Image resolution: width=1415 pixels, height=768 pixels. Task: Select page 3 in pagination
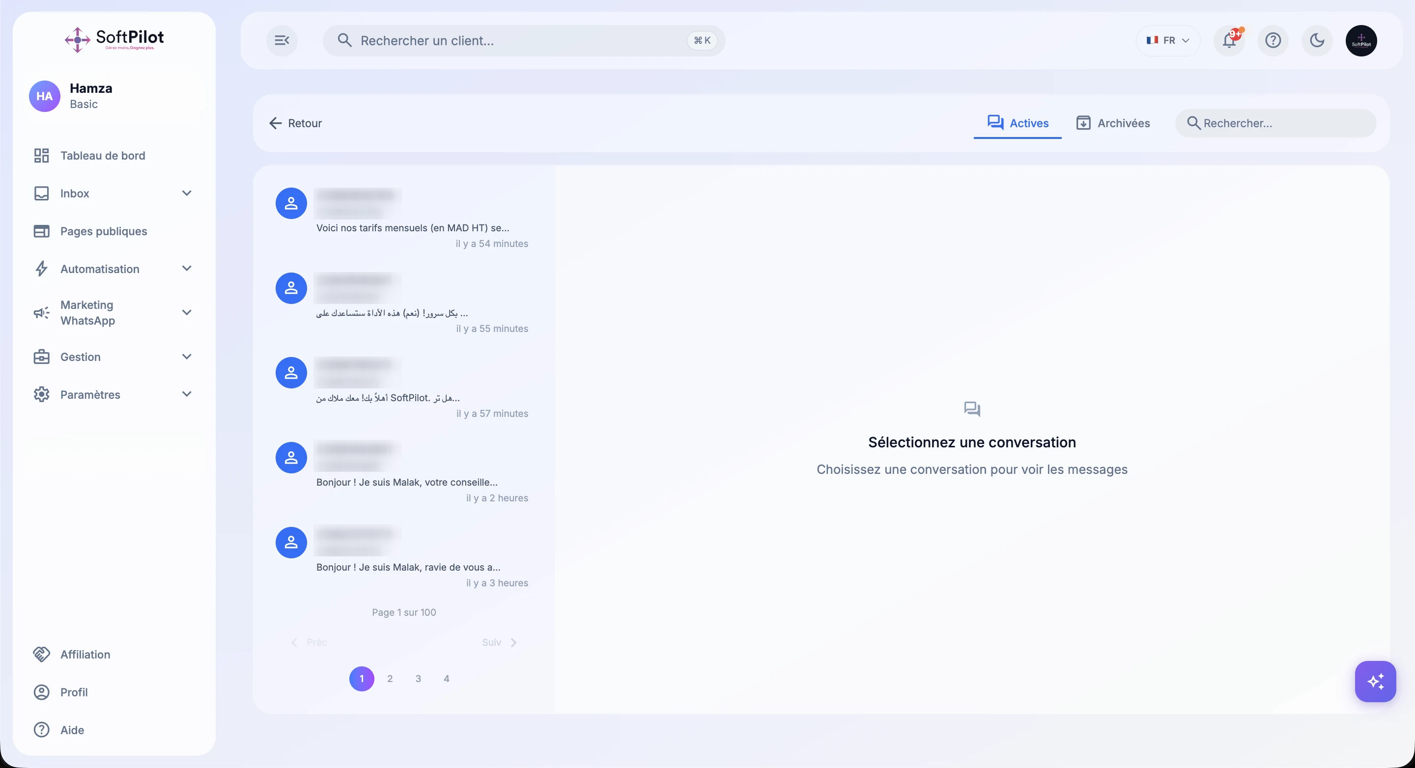(418, 679)
